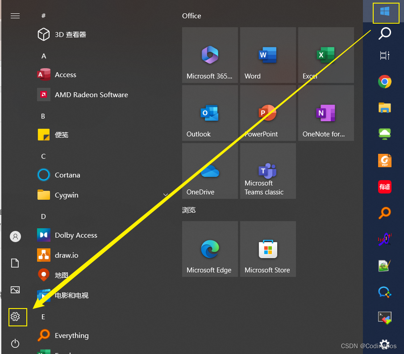Open the terminal taskbar app
The height and width of the screenshot is (354, 404).
click(x=385, y=318)
